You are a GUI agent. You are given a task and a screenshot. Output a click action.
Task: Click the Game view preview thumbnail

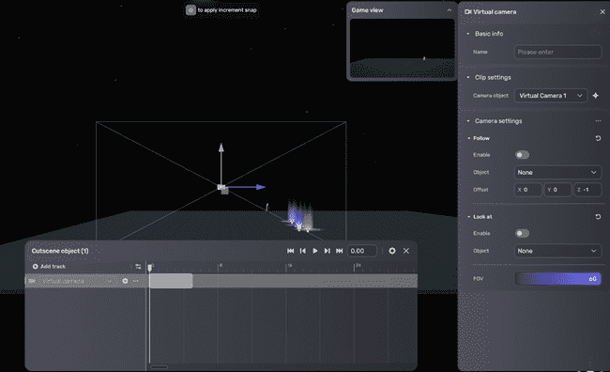pyautogui.click(x=403, y=48)
